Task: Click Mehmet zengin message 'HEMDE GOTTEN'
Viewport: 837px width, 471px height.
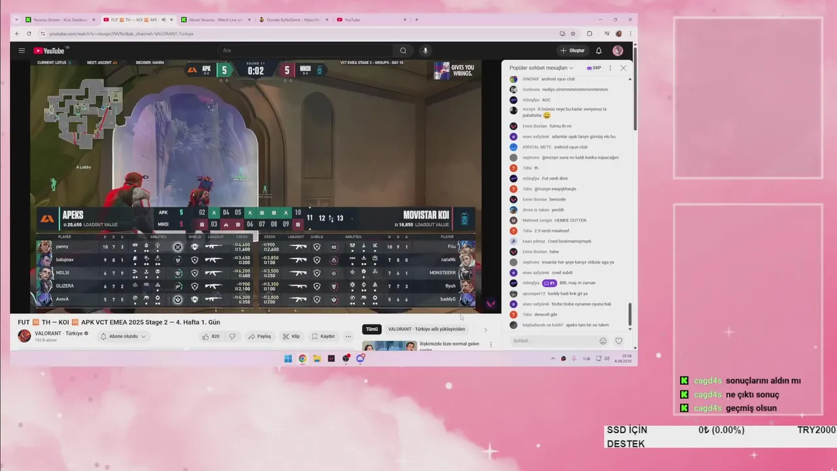Action: (570, 220)
